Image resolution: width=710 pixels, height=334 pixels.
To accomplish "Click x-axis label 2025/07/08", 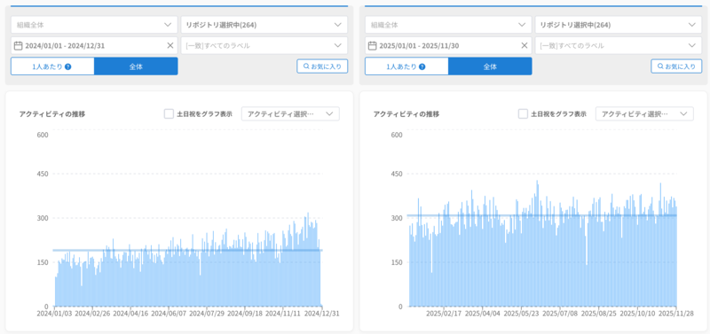I will (560, 313).
